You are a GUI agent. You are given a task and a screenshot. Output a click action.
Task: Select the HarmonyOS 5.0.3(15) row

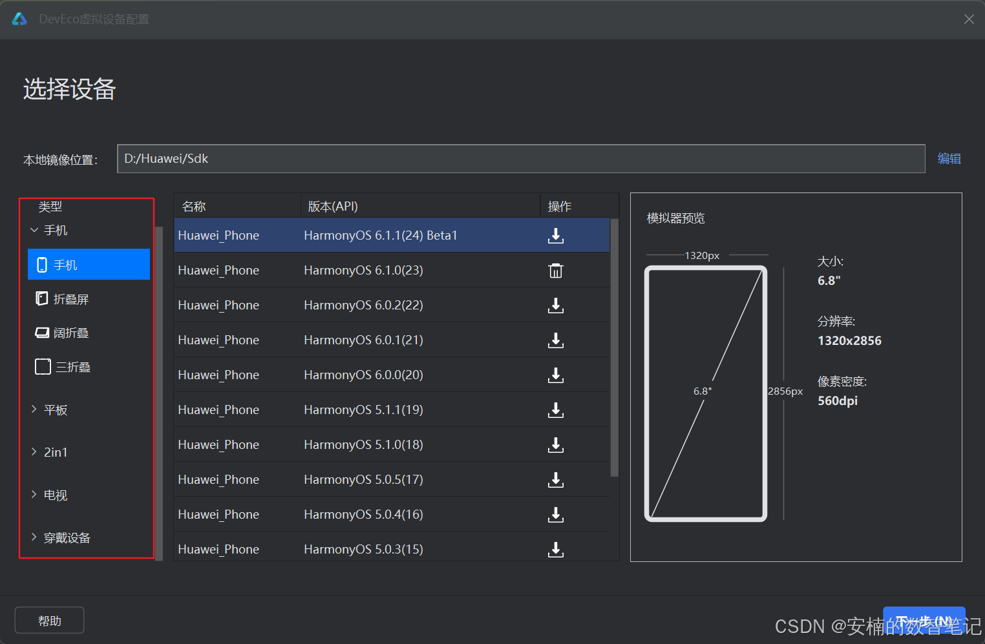click(392, 548)
